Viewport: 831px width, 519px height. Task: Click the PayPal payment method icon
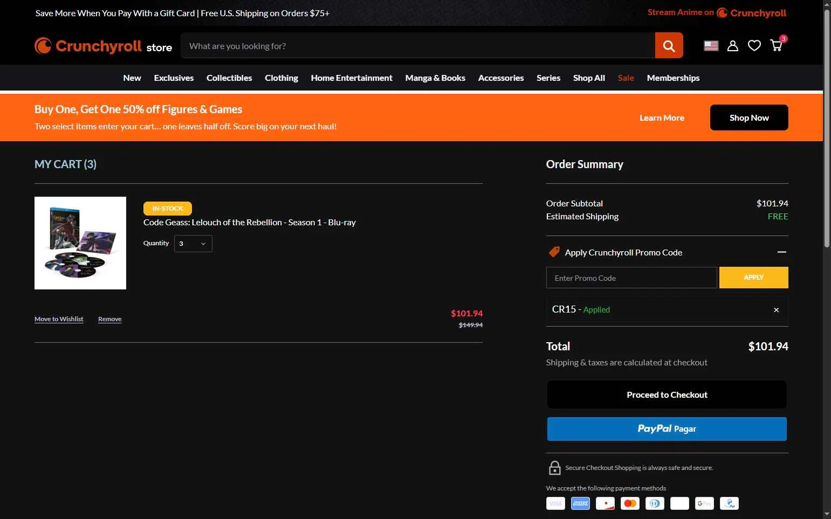(x=729, y=503)
